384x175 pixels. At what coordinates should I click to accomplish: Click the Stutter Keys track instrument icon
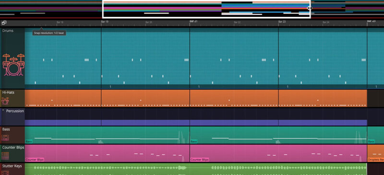pos(5,173)
